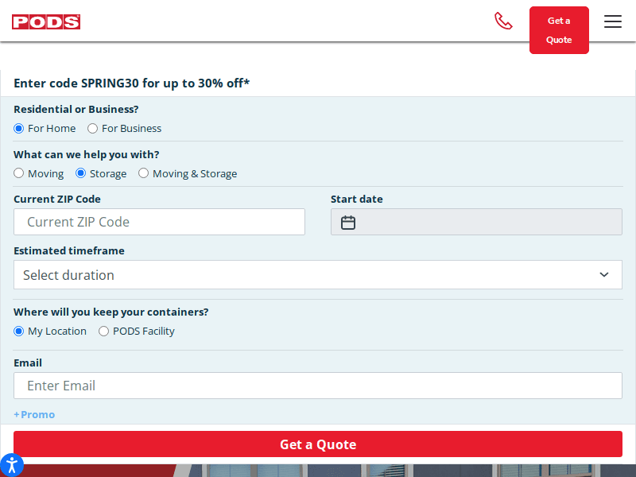This screenshot has width=636, height=477.
Task: Choose Moving & Storage option
Action: 144,173
